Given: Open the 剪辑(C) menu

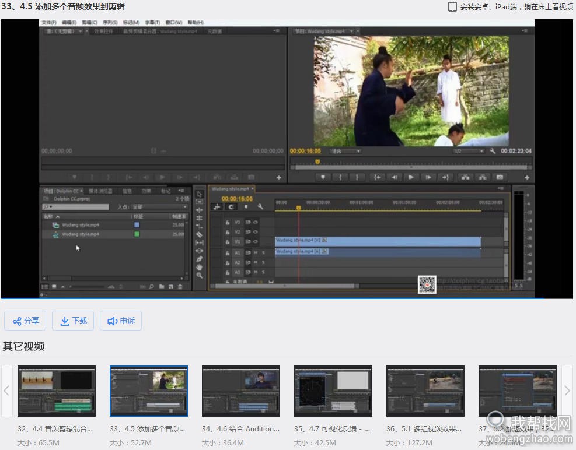Looking at the screenshot, I should (90, 22).
